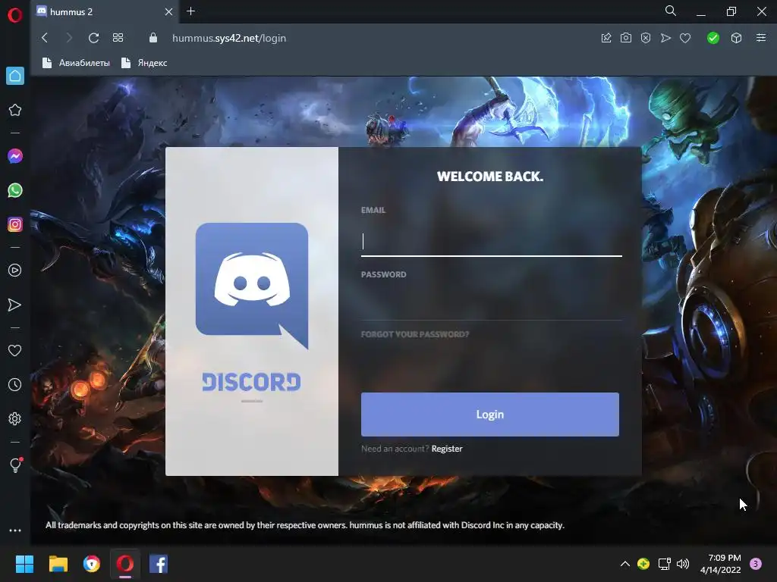Open green checkmark extension icon
Screen dimensions: 777x582
coord(713,38)
